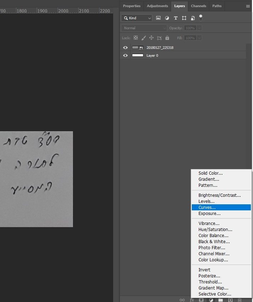Select Exposure... adjustment
The image size is (253, 302).
click(x=221, y=214)
